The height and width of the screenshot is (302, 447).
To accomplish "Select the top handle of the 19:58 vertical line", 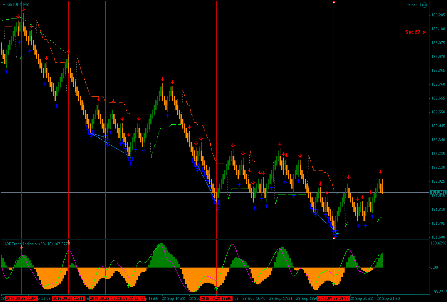I will pyautogui.click(x=334, y=2).
